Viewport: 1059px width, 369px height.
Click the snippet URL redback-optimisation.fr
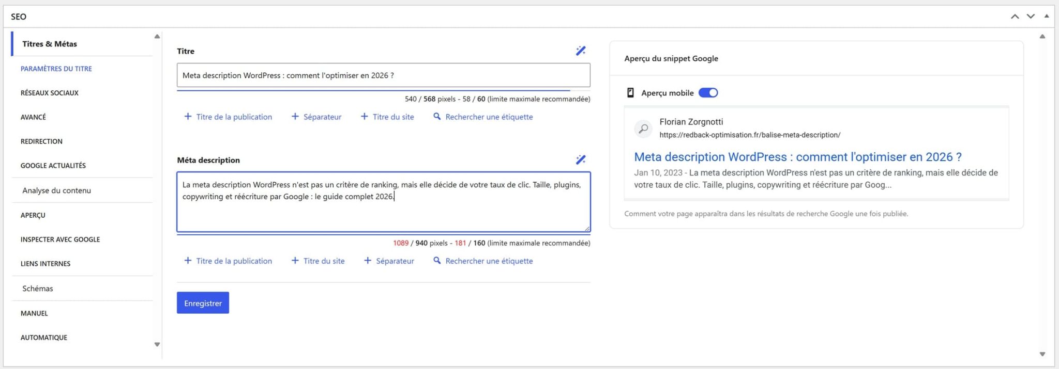(750, 135)
